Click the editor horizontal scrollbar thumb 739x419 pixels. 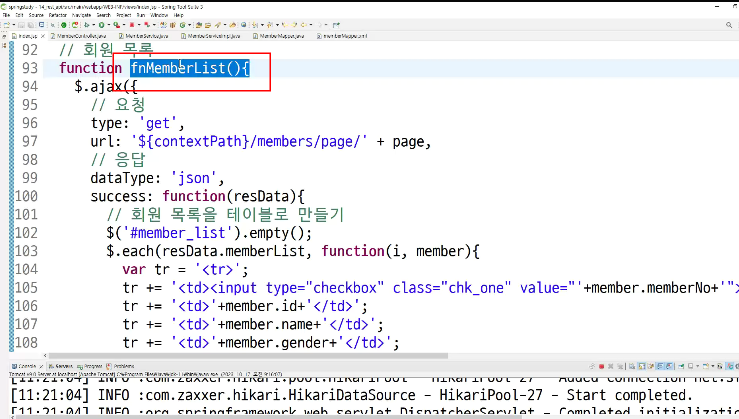pos(247,356)
